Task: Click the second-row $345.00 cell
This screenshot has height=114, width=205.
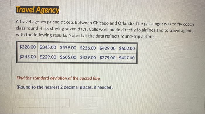Action: tap(28, 57)
